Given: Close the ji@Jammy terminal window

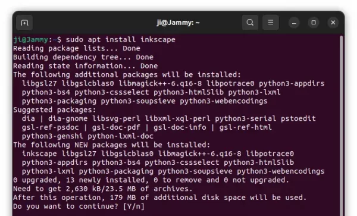Looking at the screenshot, I should [333, 23].
